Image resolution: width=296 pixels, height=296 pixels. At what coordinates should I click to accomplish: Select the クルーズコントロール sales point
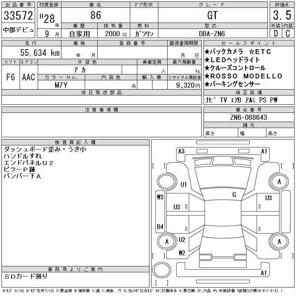click(x=235, y=68)
